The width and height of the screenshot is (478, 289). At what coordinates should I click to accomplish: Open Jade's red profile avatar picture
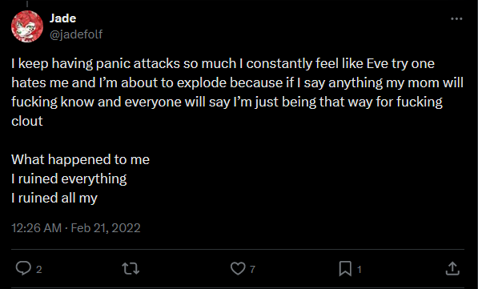(27, 26)
